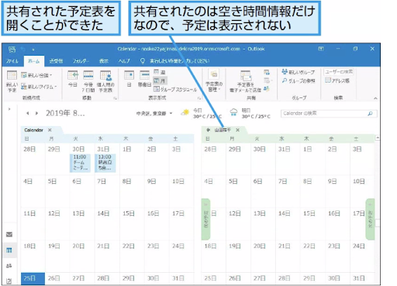Image resolution: width=397 pixels, height=286 pixels.
Task: Open the グループ スケジュール view
Action: (x=175, y=89)
